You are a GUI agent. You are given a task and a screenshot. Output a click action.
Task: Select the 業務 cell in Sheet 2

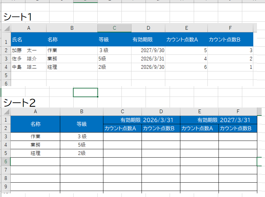35,145
